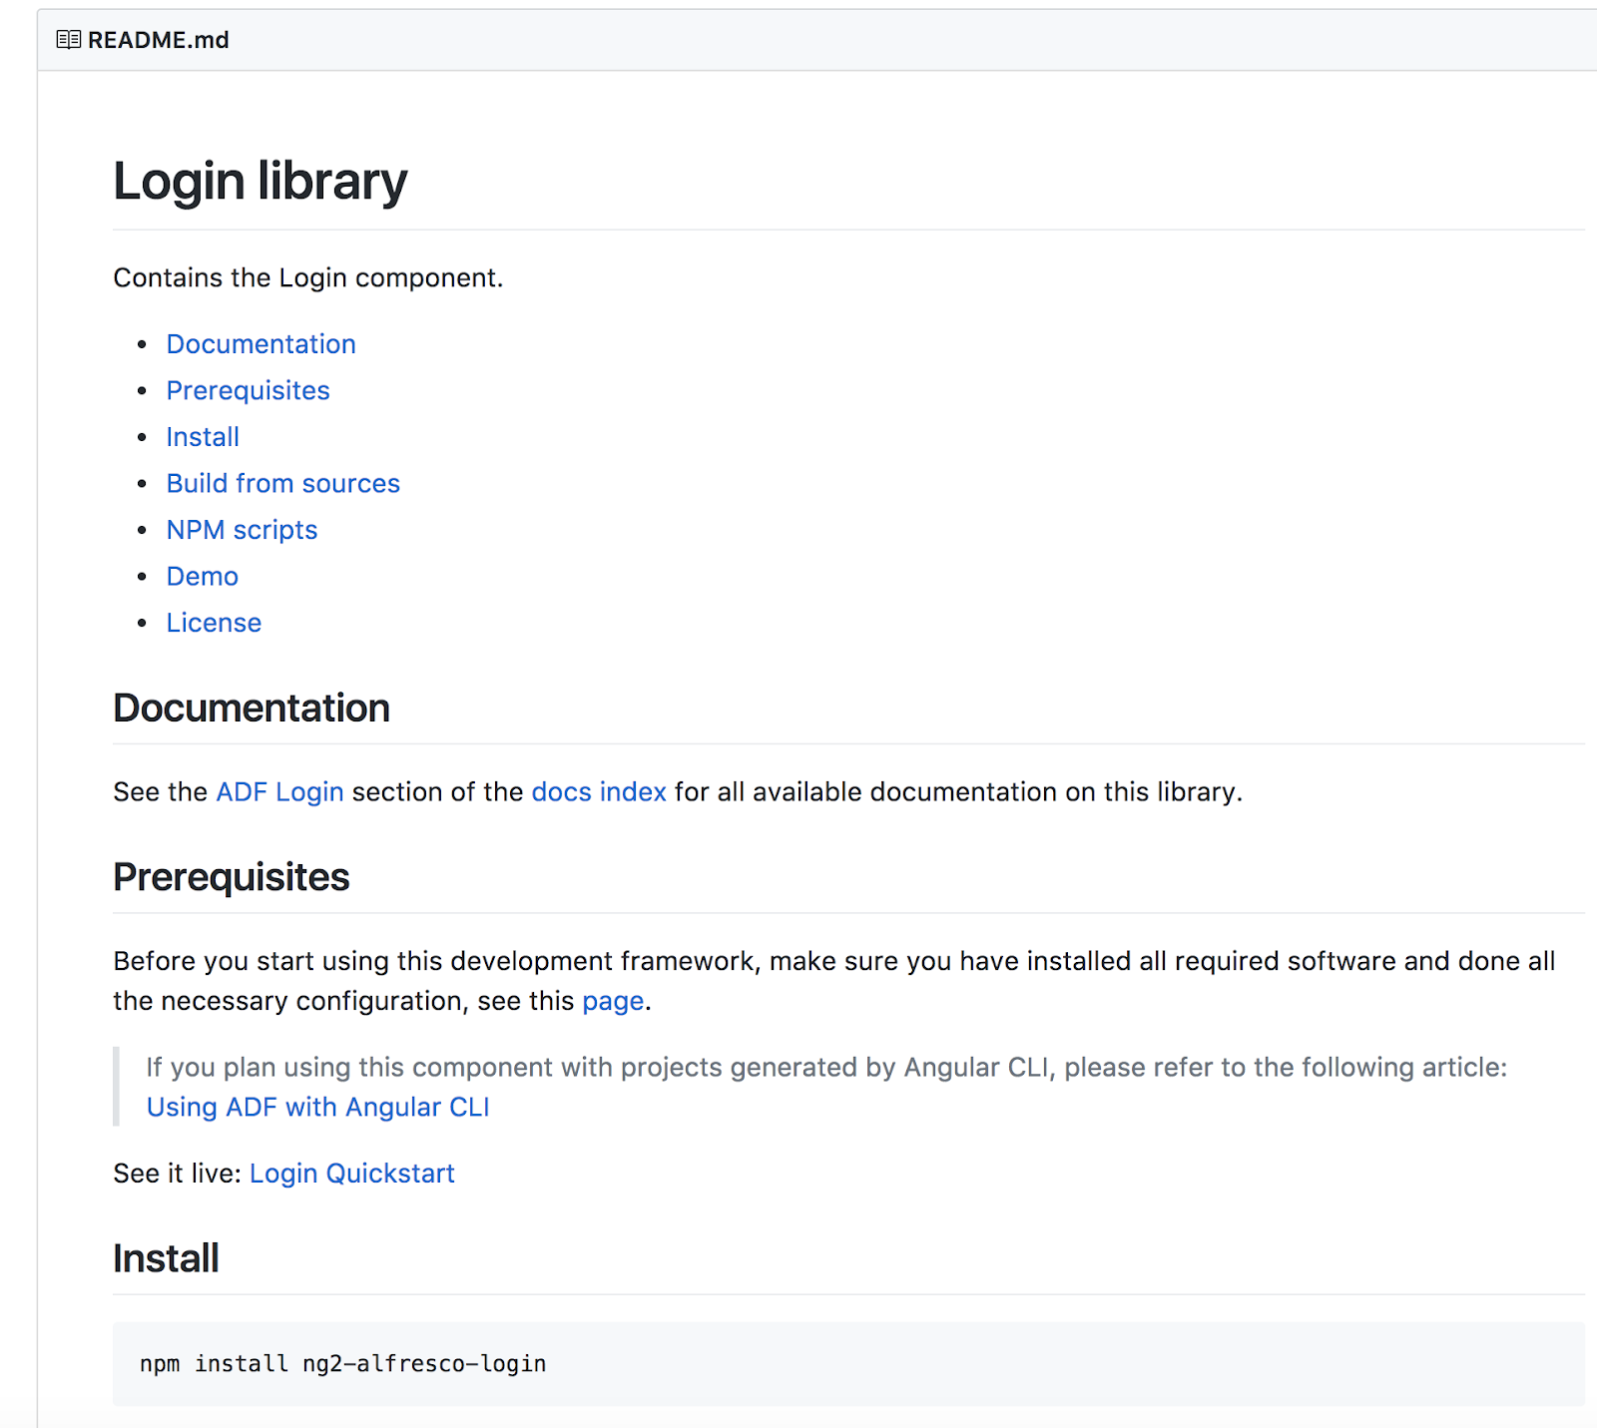
Task: Click the 'See it live:' label
Action: pos(178,1174)
